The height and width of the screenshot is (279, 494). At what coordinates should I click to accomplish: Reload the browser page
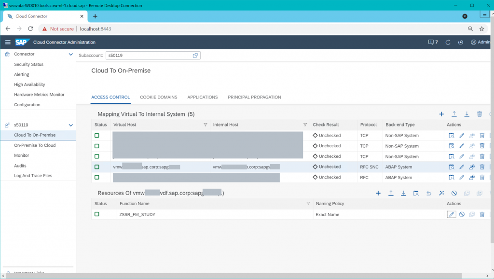pos(30,28)
